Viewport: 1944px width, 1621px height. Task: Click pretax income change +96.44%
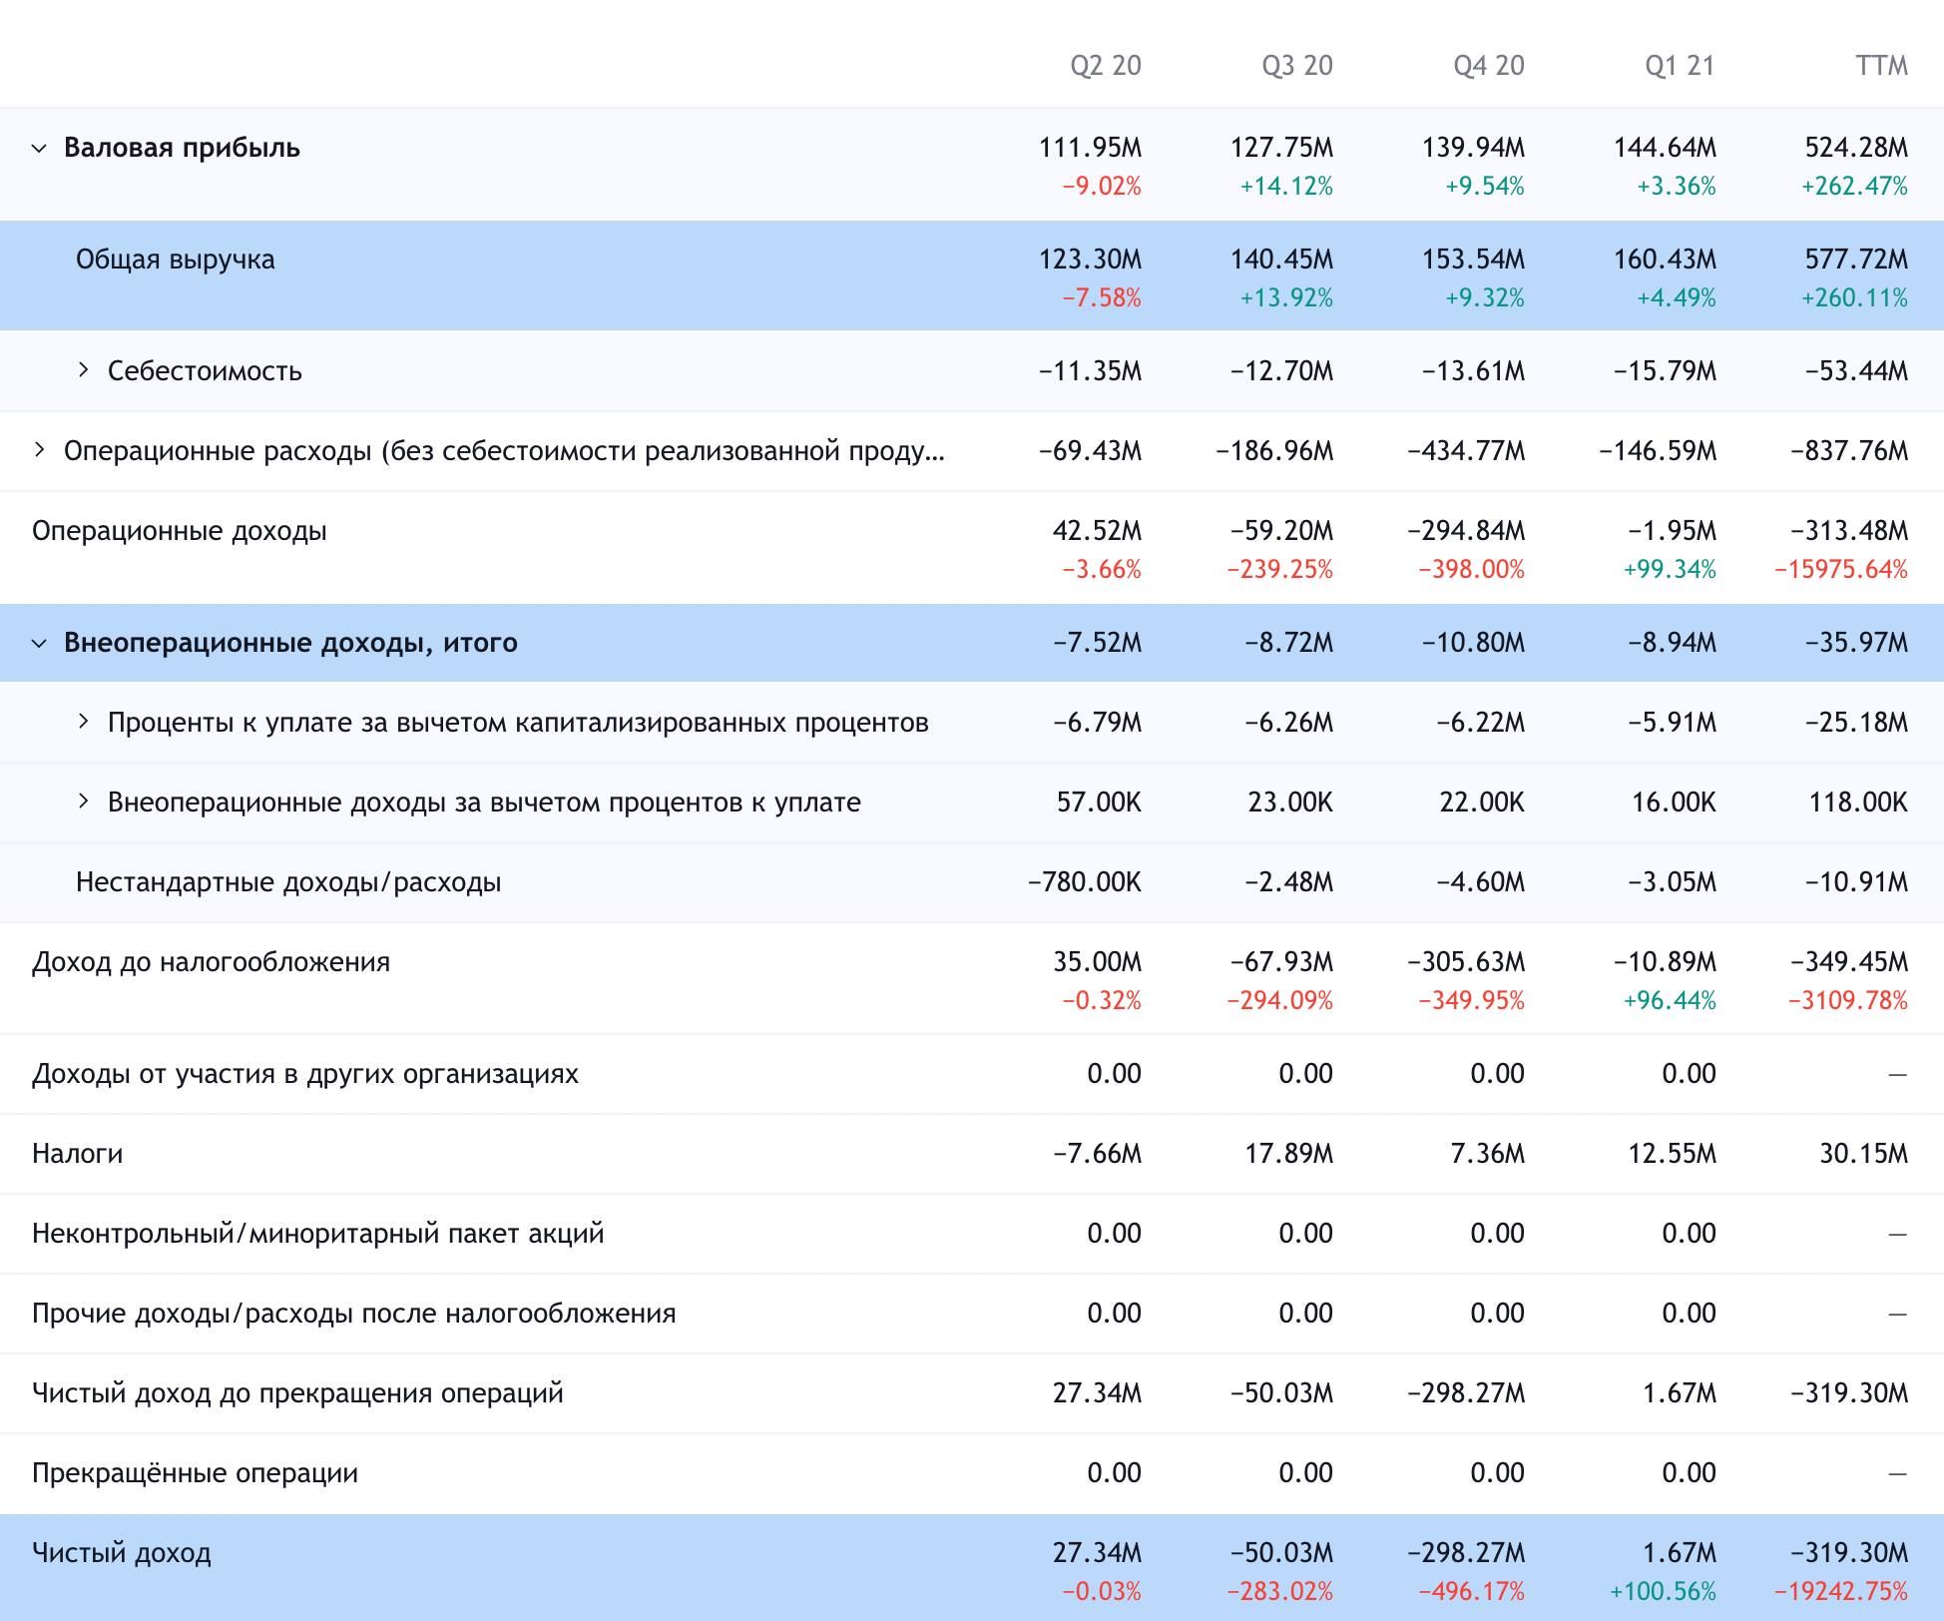[x=1670, y=1000]
